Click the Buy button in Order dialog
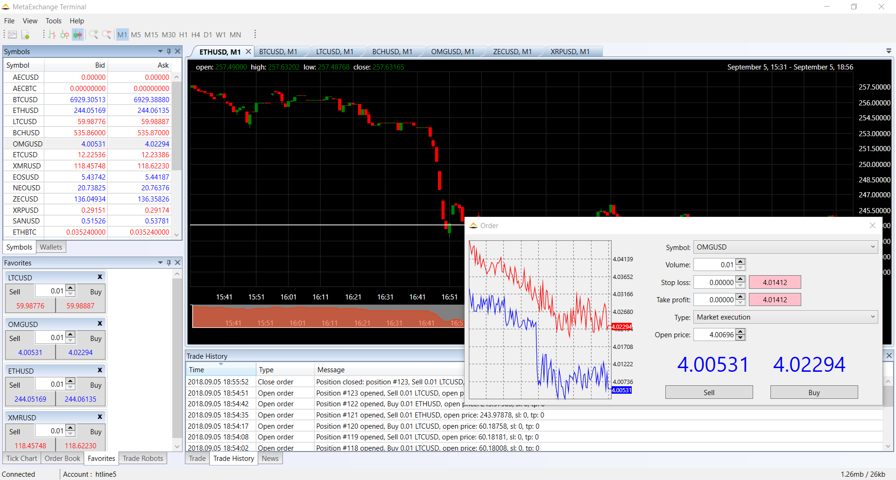896x480 pixels. (x=814, y=392)
